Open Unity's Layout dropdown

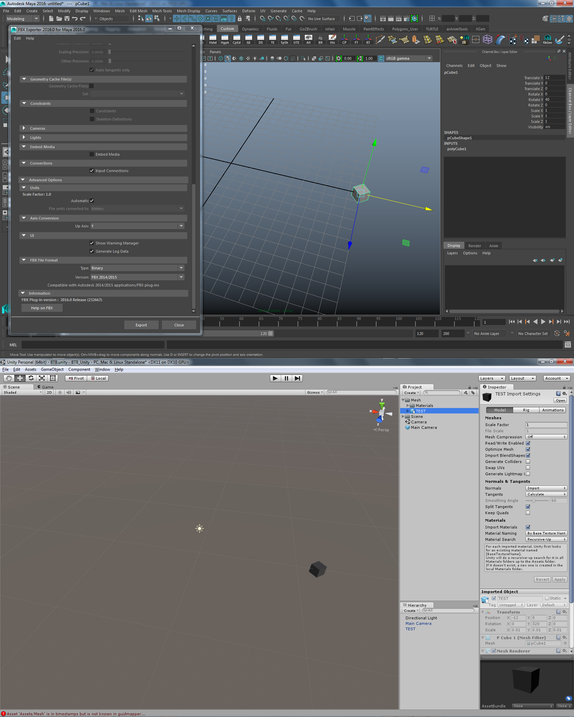point(522,378)
